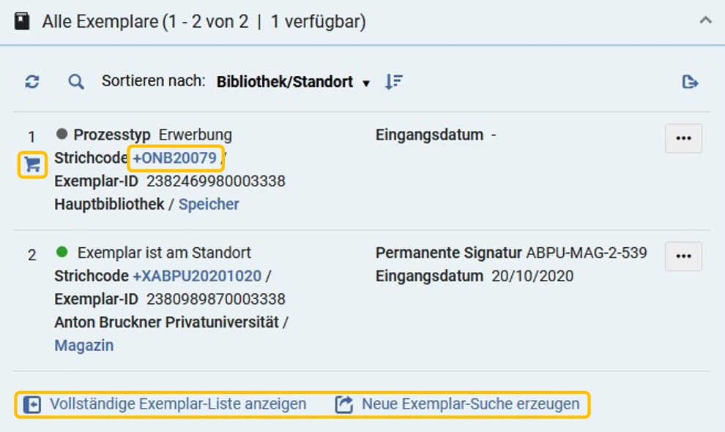Image resolution: width=725 pixels, height=432 pixels.
Task: Open the Bibliothek/Standort sort dropdown
Action: [293, 82]
